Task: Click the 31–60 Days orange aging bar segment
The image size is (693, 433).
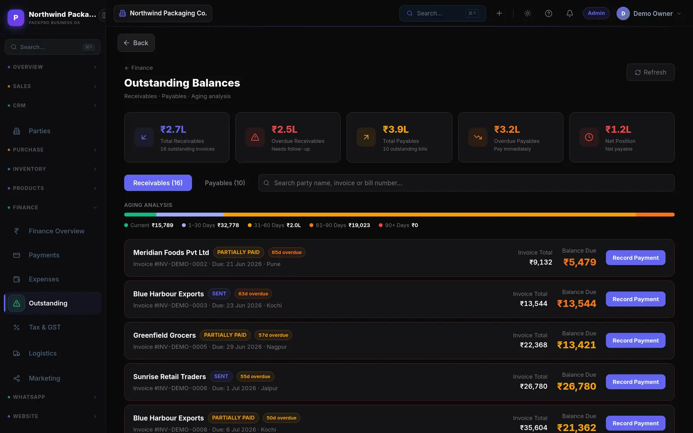Action: [430, 215]
